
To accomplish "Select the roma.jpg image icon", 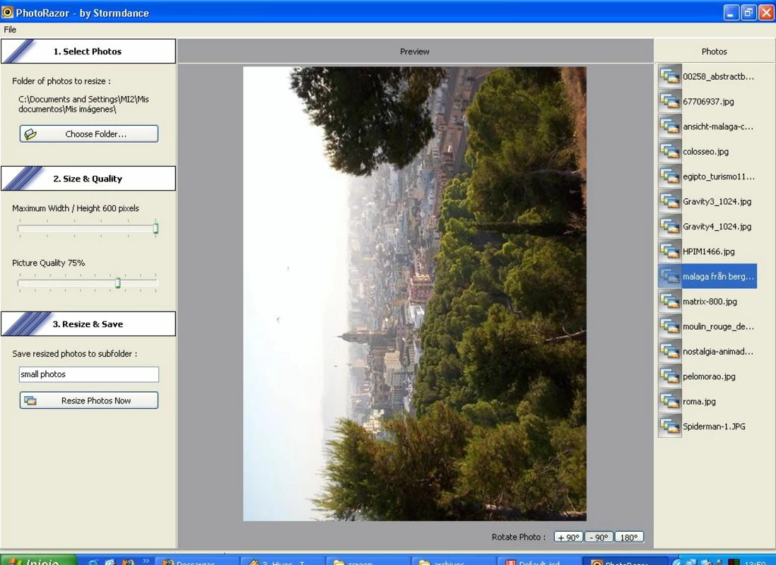I will 669,401.
